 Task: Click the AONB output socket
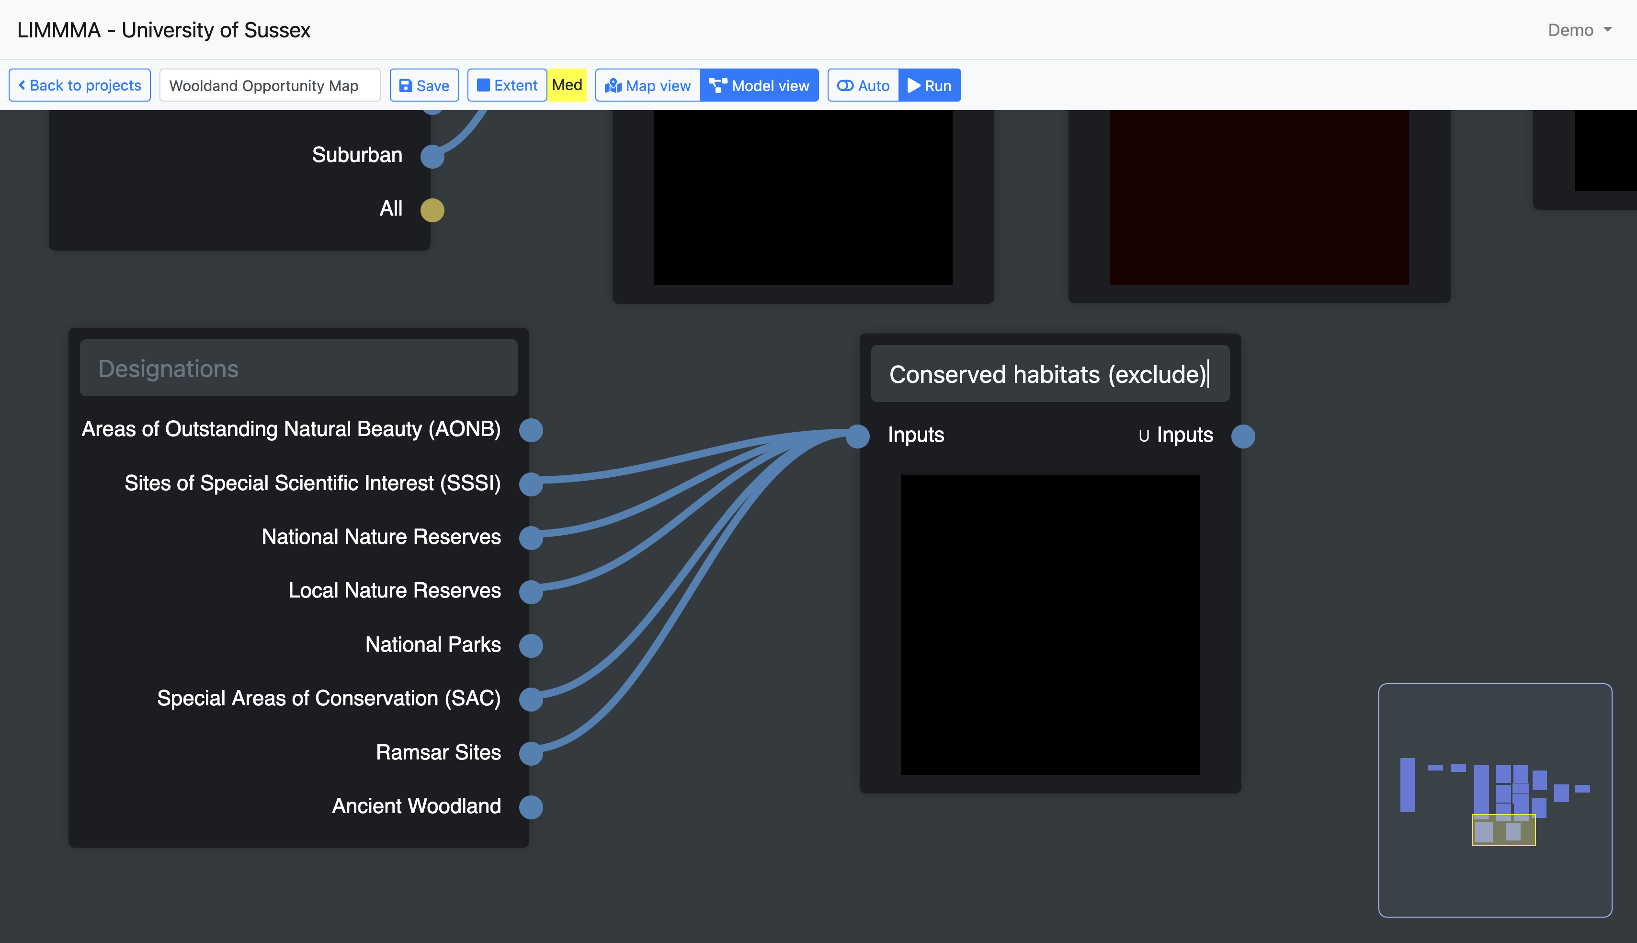point(531,430)
